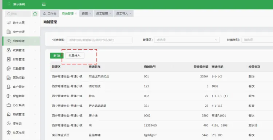273x140 pixels.
Task: Click the 批量导入 button
Action: tap(75, 56)
